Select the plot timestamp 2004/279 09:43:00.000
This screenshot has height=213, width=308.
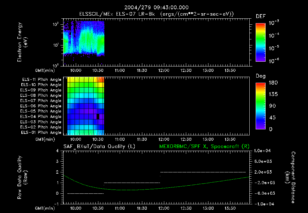click(x=156, y=8)
